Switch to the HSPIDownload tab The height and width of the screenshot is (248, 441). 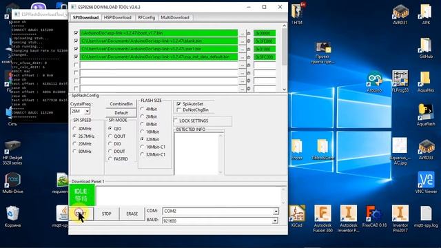pyautogui.click(x=118, y=17)
